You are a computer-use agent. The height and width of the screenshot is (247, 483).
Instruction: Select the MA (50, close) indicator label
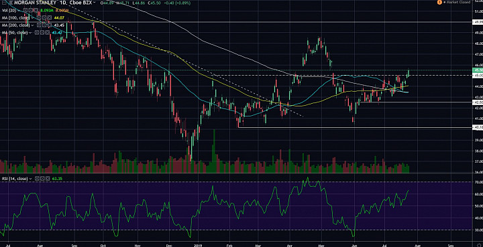[15, 33]
